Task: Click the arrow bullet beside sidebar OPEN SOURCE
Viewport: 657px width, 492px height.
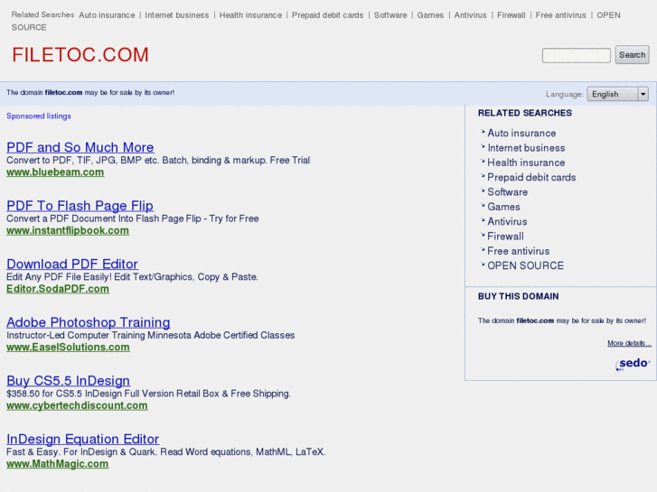Action: (x=483, y=265)
